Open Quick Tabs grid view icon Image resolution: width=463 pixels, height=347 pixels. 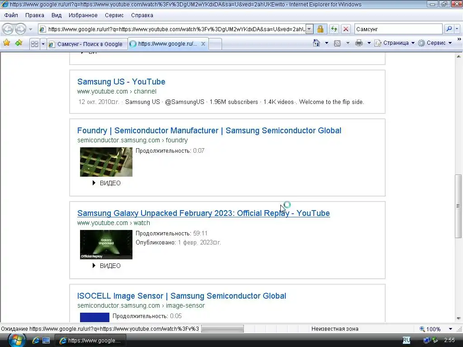[x=34, y=44]
